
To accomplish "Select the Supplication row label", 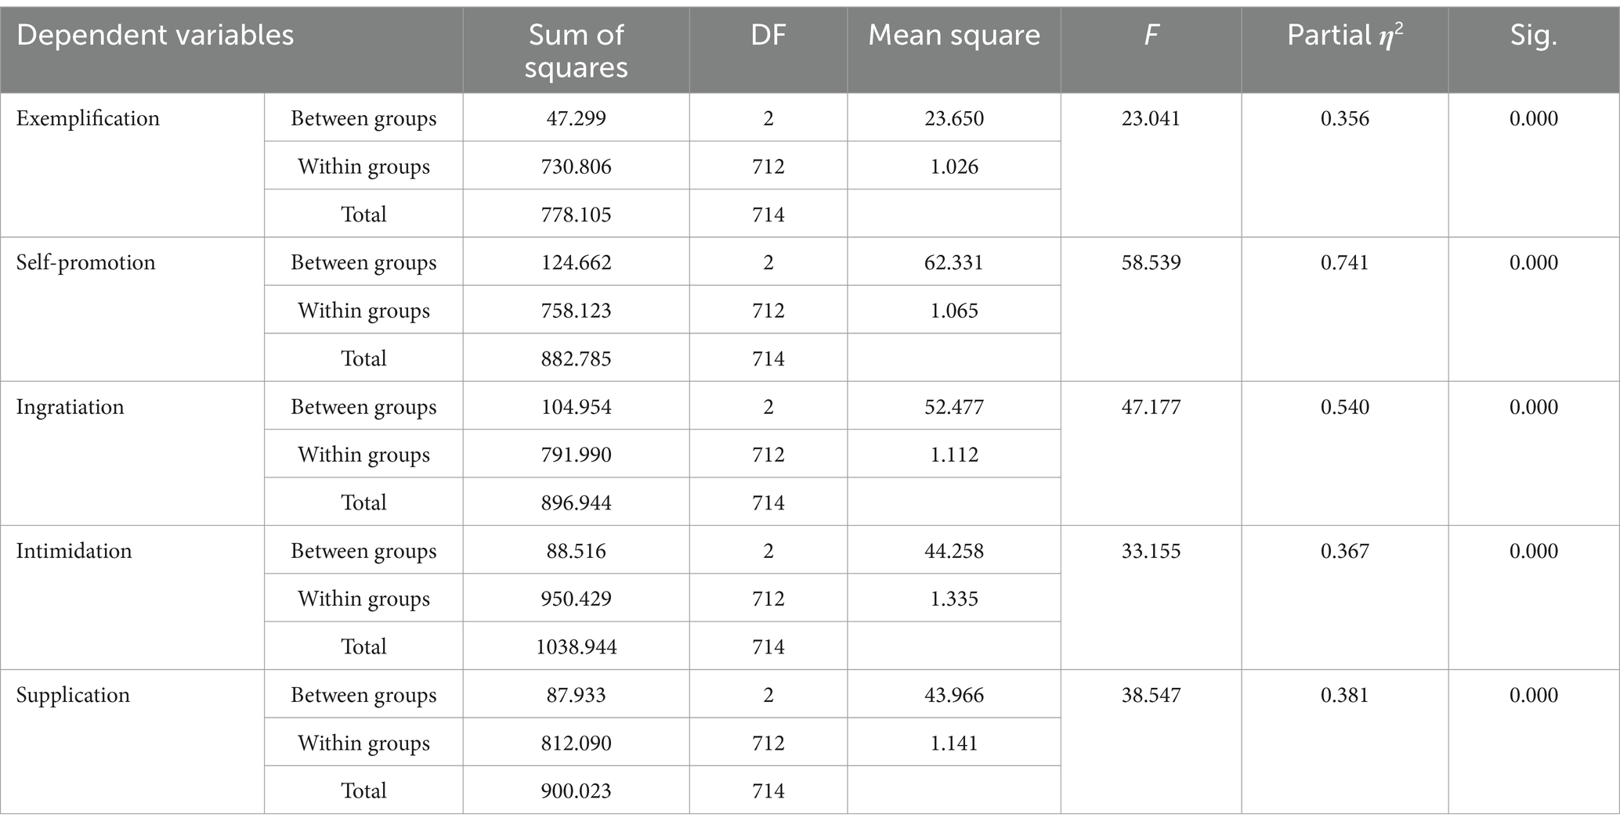I will (x=73, y=695).
